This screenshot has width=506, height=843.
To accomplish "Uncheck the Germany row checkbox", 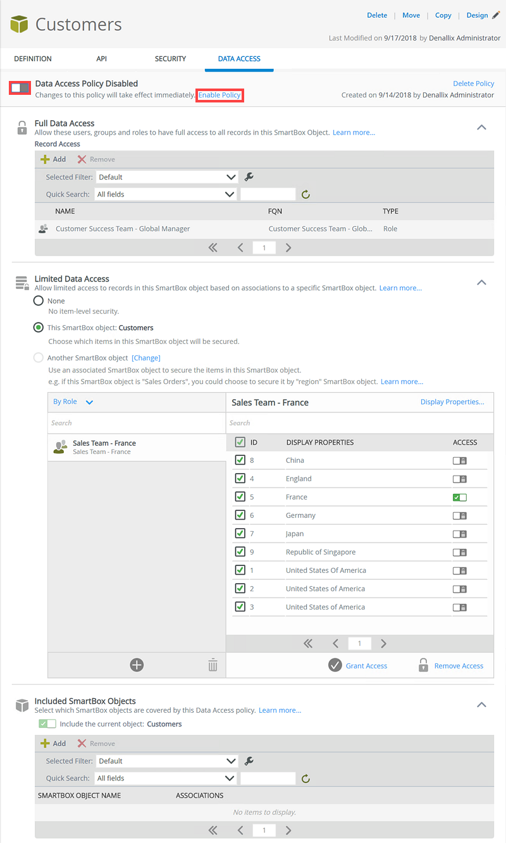I will 240,515.
